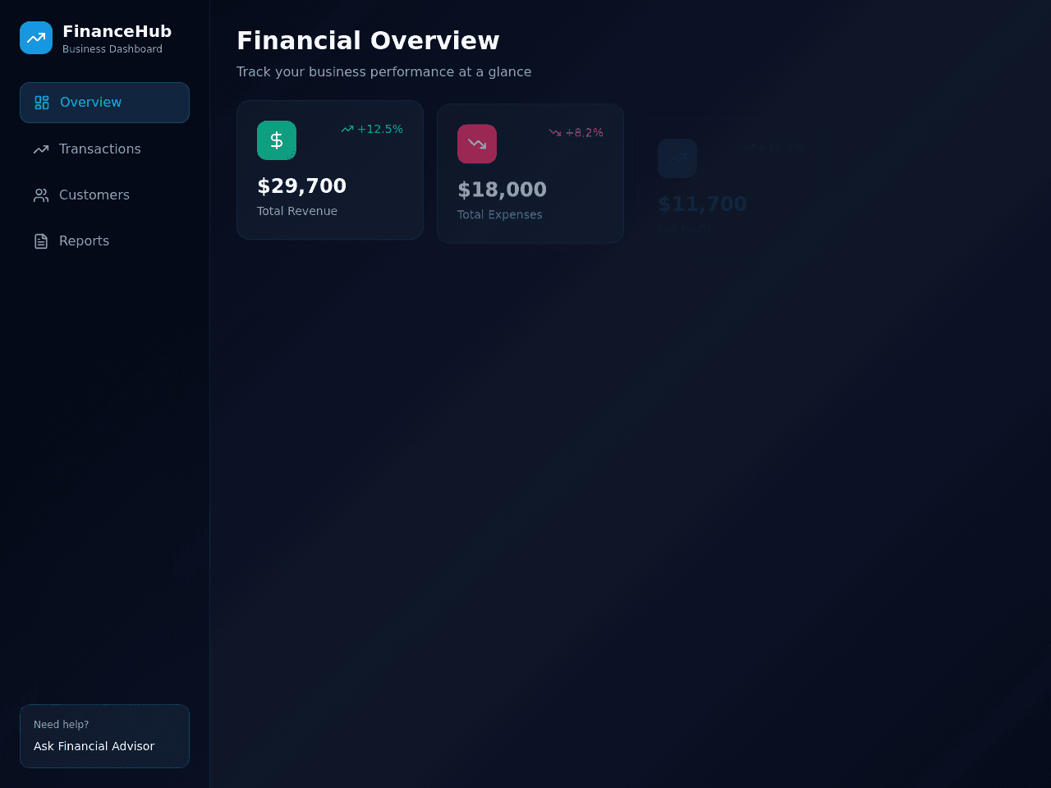1051x788 pixels.
Task: Open the Overview sidebar item
Action: point(104,103)
